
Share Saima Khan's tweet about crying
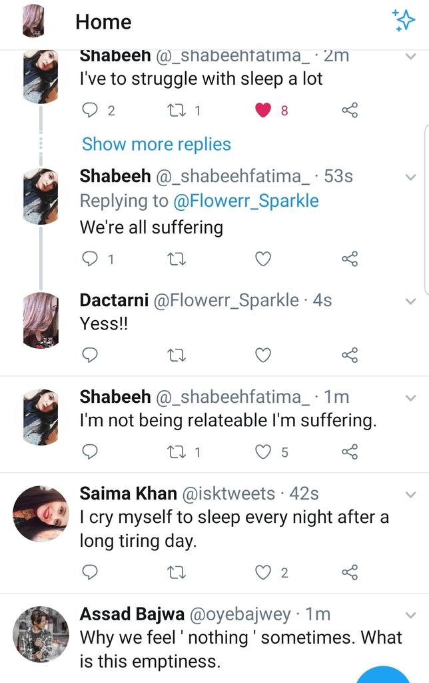click(x=350, y=572)
